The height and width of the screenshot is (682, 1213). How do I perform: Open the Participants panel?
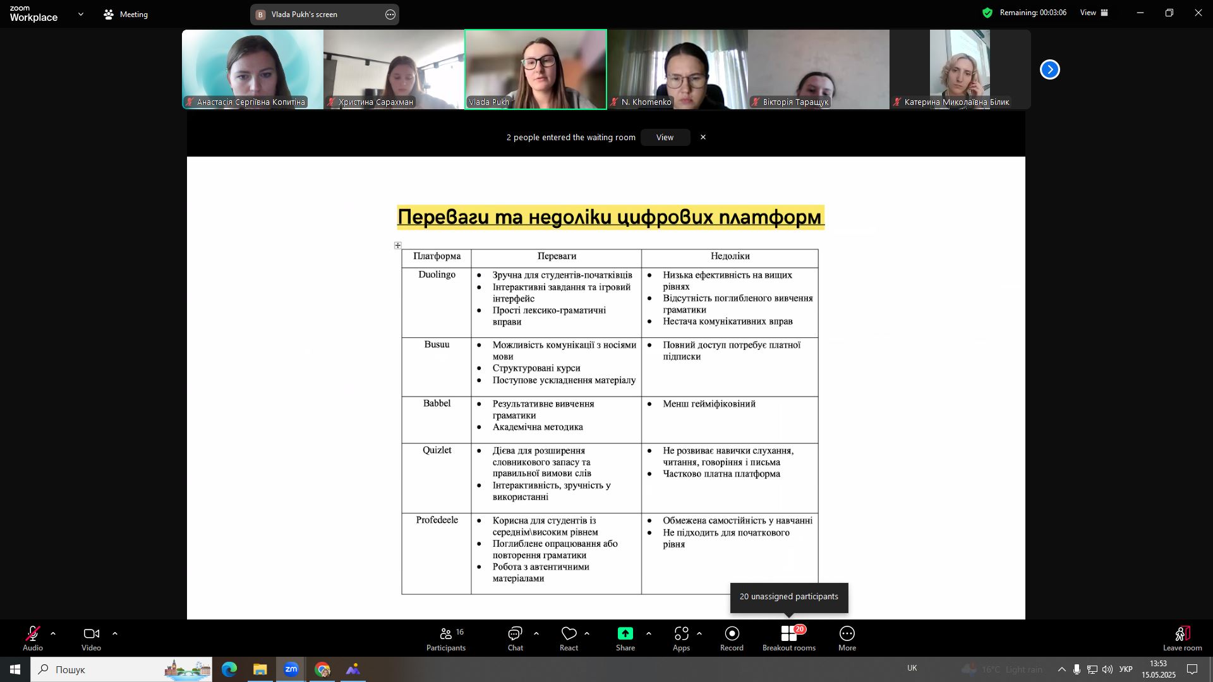(445, 638)
